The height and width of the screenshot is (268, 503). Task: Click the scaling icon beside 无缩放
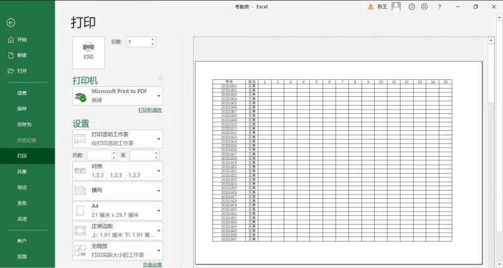[80, 250]
